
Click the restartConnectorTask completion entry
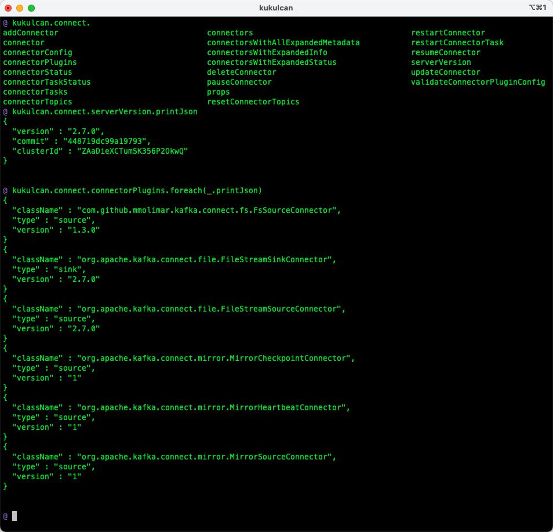click(457, 43)
